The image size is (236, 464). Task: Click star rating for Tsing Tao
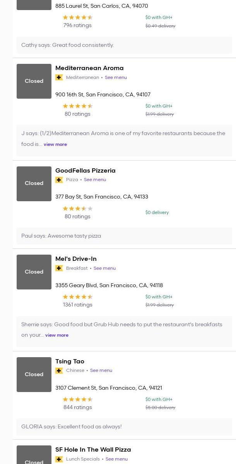coord(77,399)
